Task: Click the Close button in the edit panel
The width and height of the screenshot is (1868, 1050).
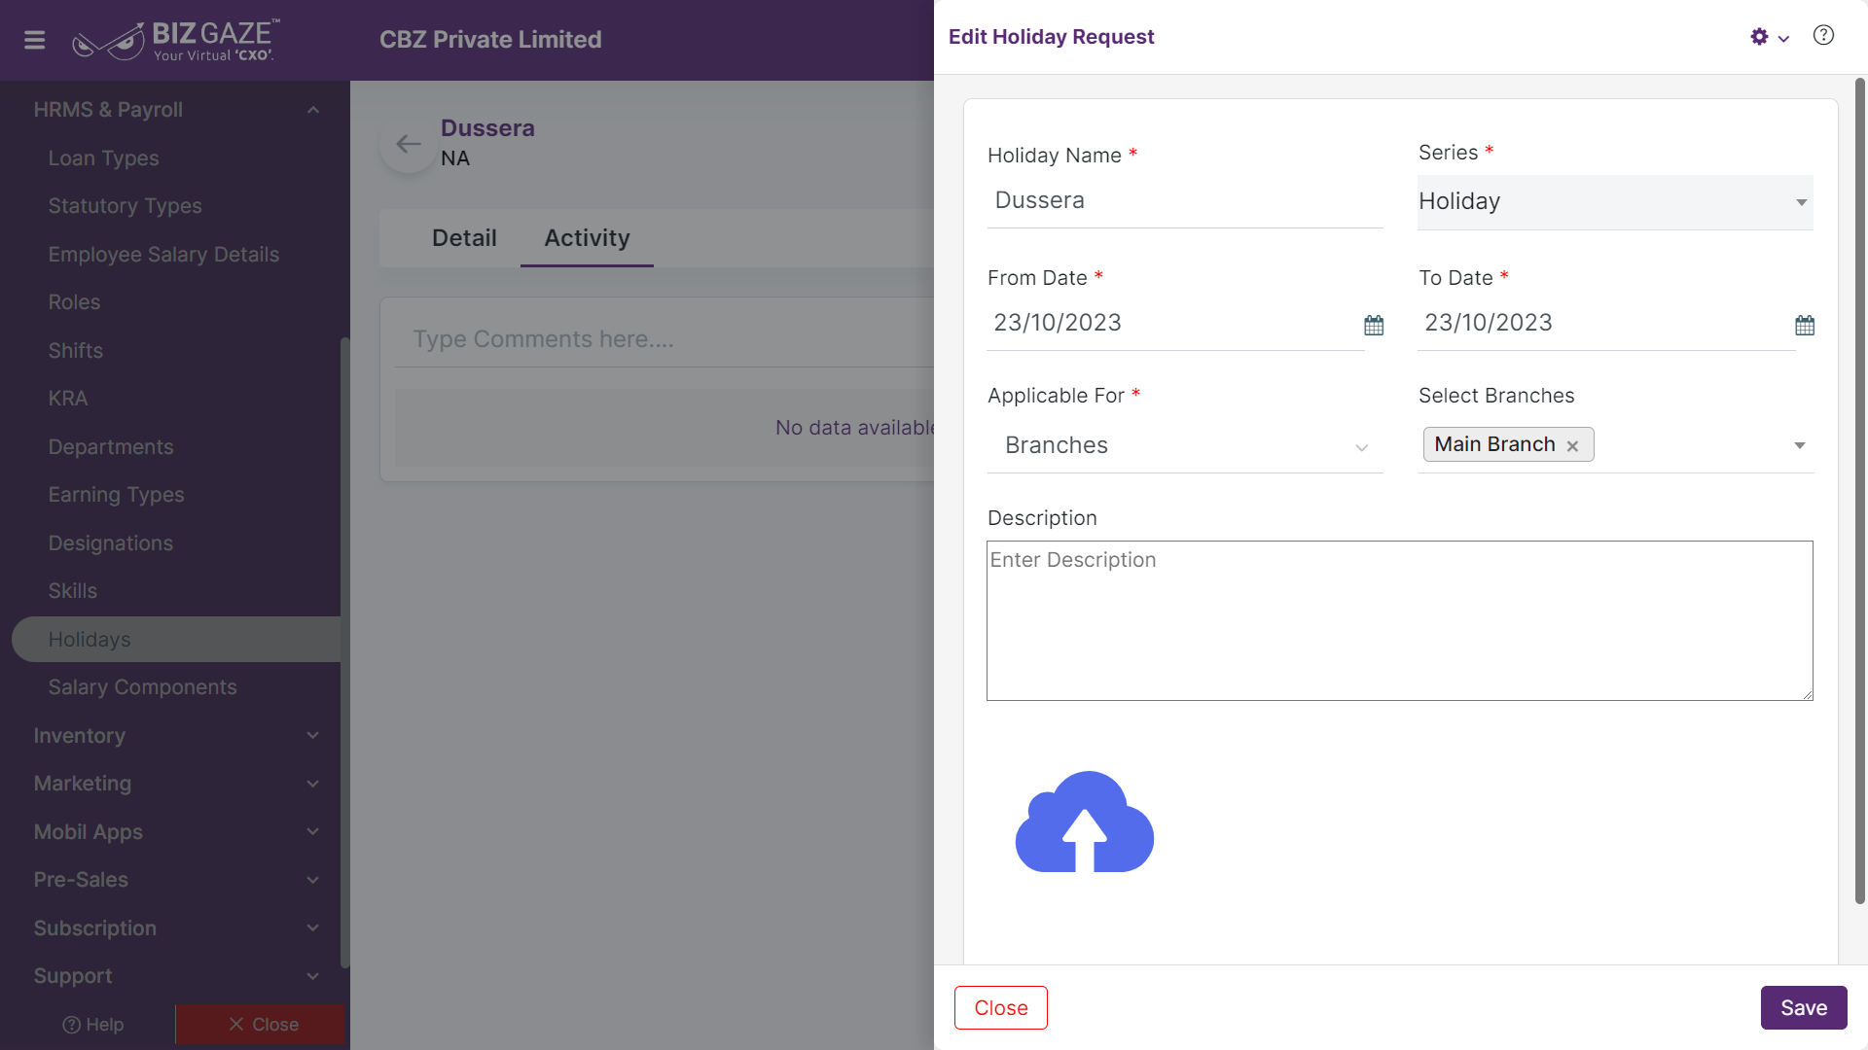Action: coord(1000,1008)
